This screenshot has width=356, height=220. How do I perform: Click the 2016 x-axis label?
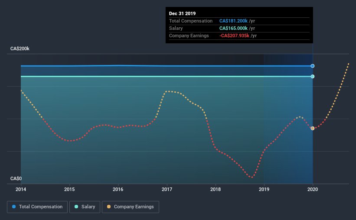tap(118, 189)
